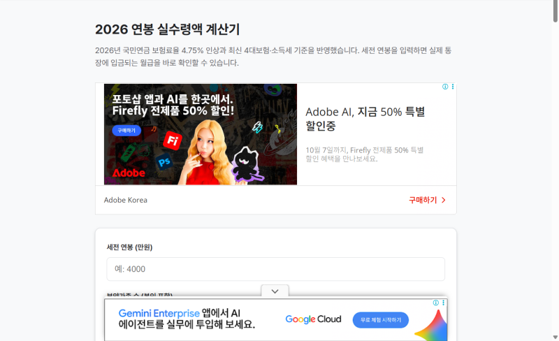Screen dimensions: 559x341
Task: Click the Gemini Enterprise ad text
Action: coord(187,319)
